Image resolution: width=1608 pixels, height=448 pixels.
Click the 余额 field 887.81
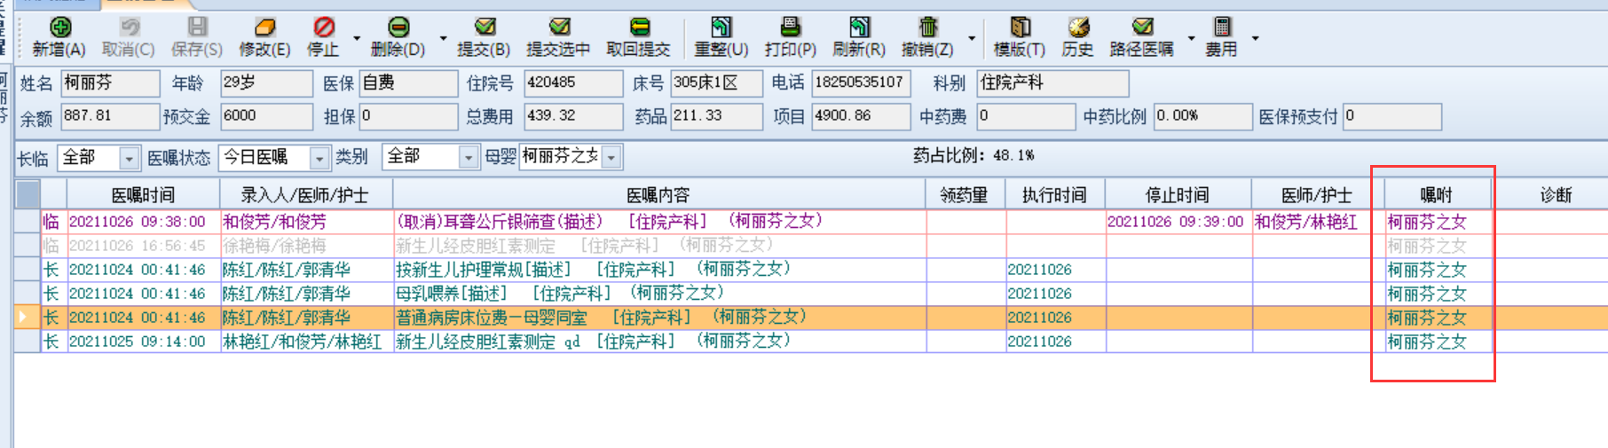coord(110,116)
